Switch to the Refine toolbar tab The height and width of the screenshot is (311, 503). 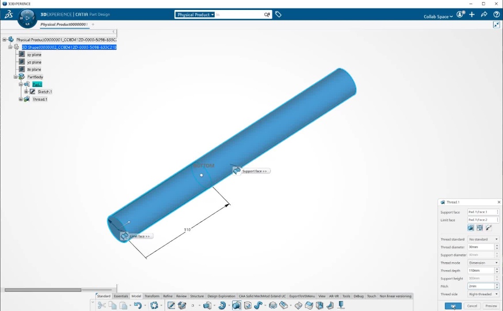168,296
